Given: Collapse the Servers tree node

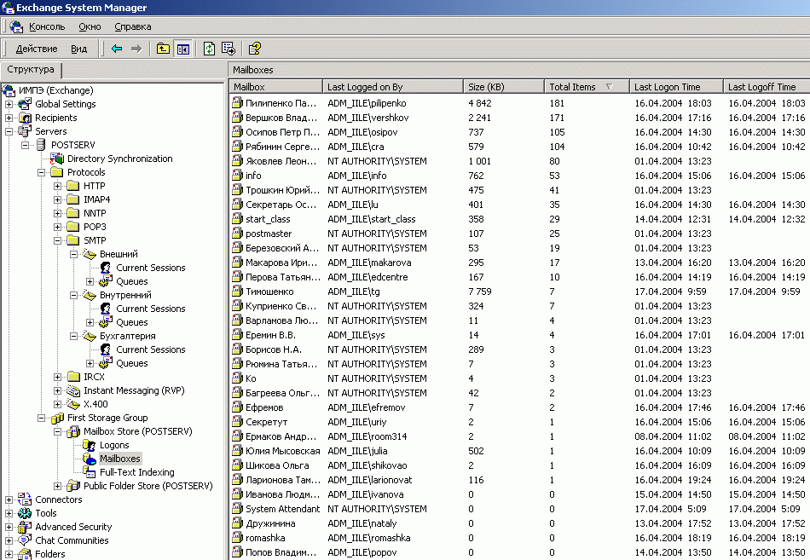Looking at the screenshot, I should point(9,132).
